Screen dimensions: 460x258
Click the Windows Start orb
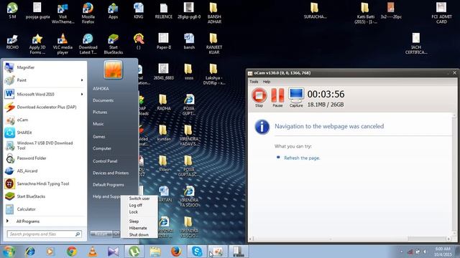pos(9,252)
